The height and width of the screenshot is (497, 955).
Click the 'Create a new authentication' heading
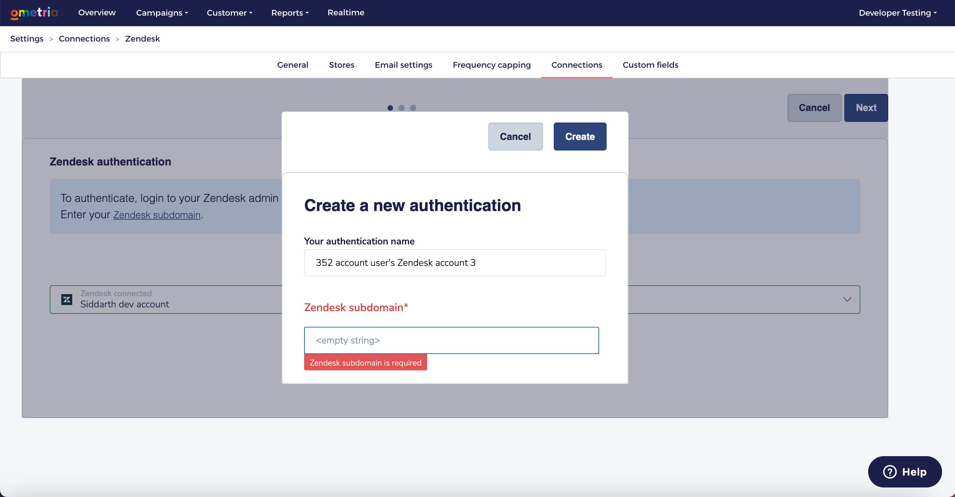[413, 205]
